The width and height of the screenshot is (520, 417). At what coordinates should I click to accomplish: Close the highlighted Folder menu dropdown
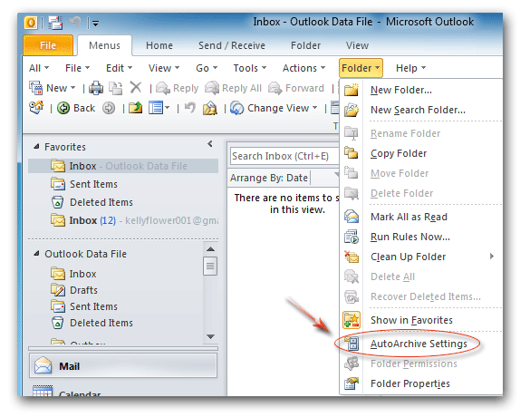[x=361, y=68]
